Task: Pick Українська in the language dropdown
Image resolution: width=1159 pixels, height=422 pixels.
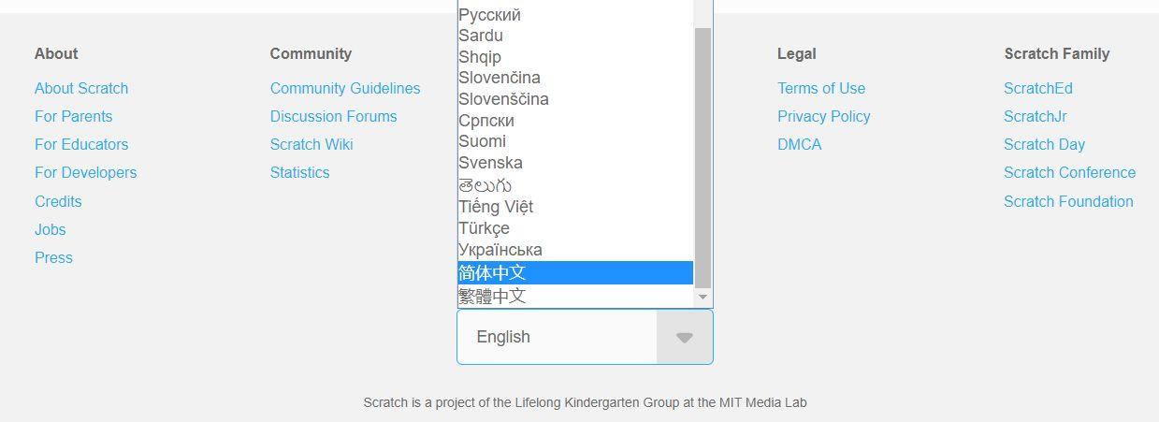Action: (x=500, y=250)
